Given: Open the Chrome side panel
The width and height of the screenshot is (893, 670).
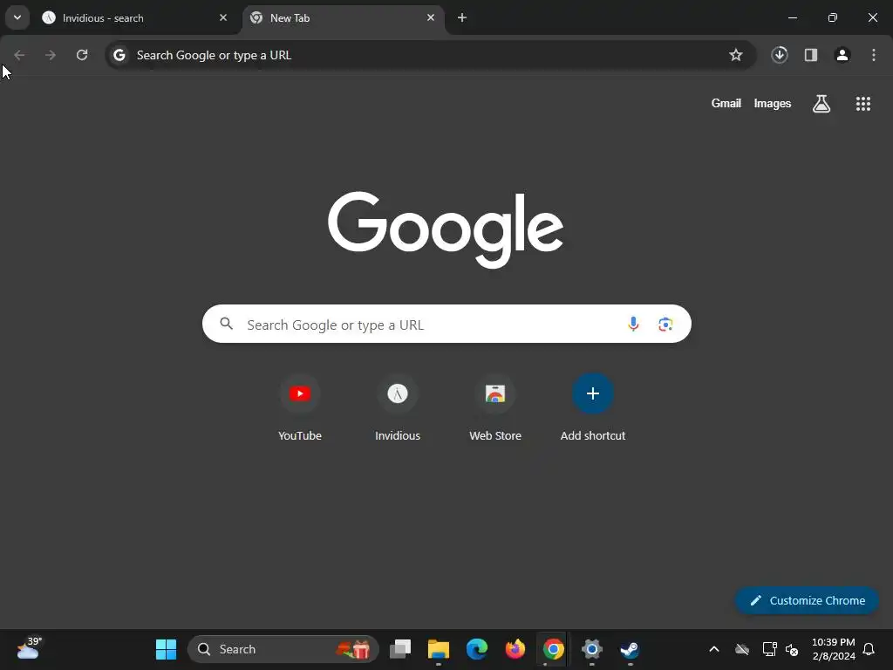Looking at the screenshot, I should (x=810, y=55).
